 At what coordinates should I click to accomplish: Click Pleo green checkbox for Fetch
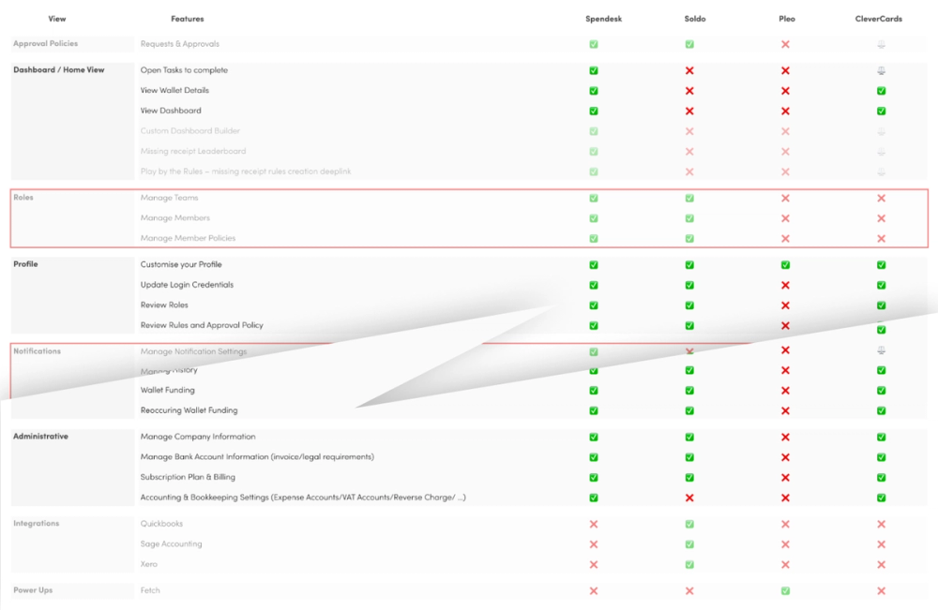[785, 591]
